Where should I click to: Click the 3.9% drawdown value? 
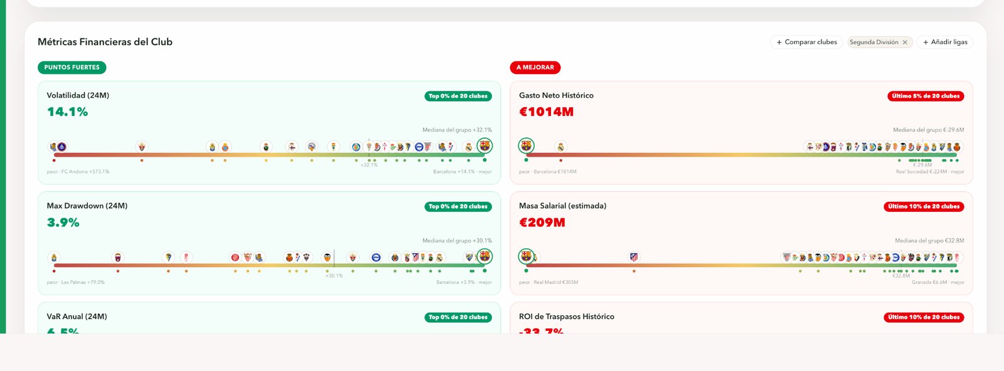pos(63,222)
